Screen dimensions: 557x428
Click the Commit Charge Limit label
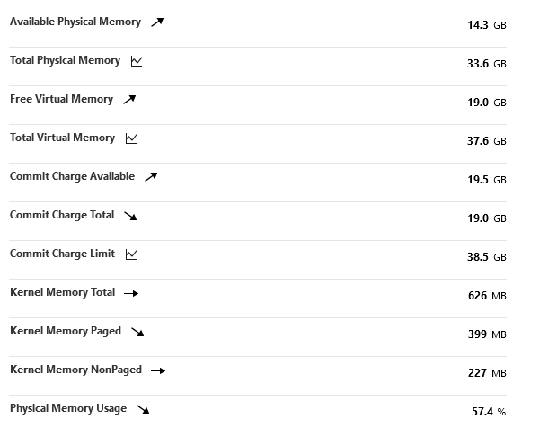click(63, 254)
